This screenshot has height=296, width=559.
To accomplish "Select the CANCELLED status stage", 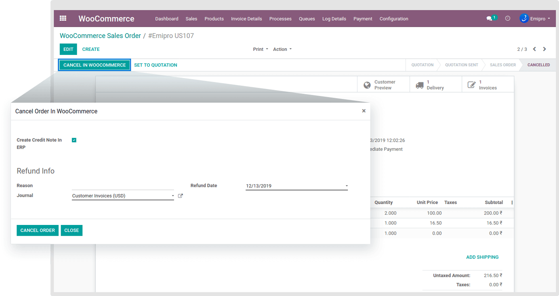I will point(538,65).
